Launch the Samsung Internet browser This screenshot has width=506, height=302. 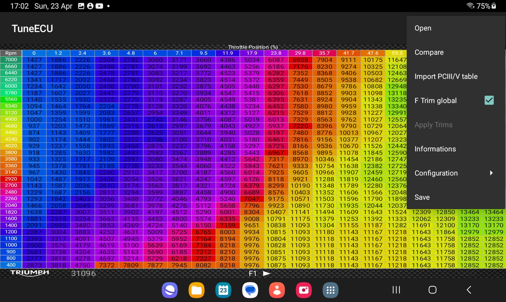(170, 290)
